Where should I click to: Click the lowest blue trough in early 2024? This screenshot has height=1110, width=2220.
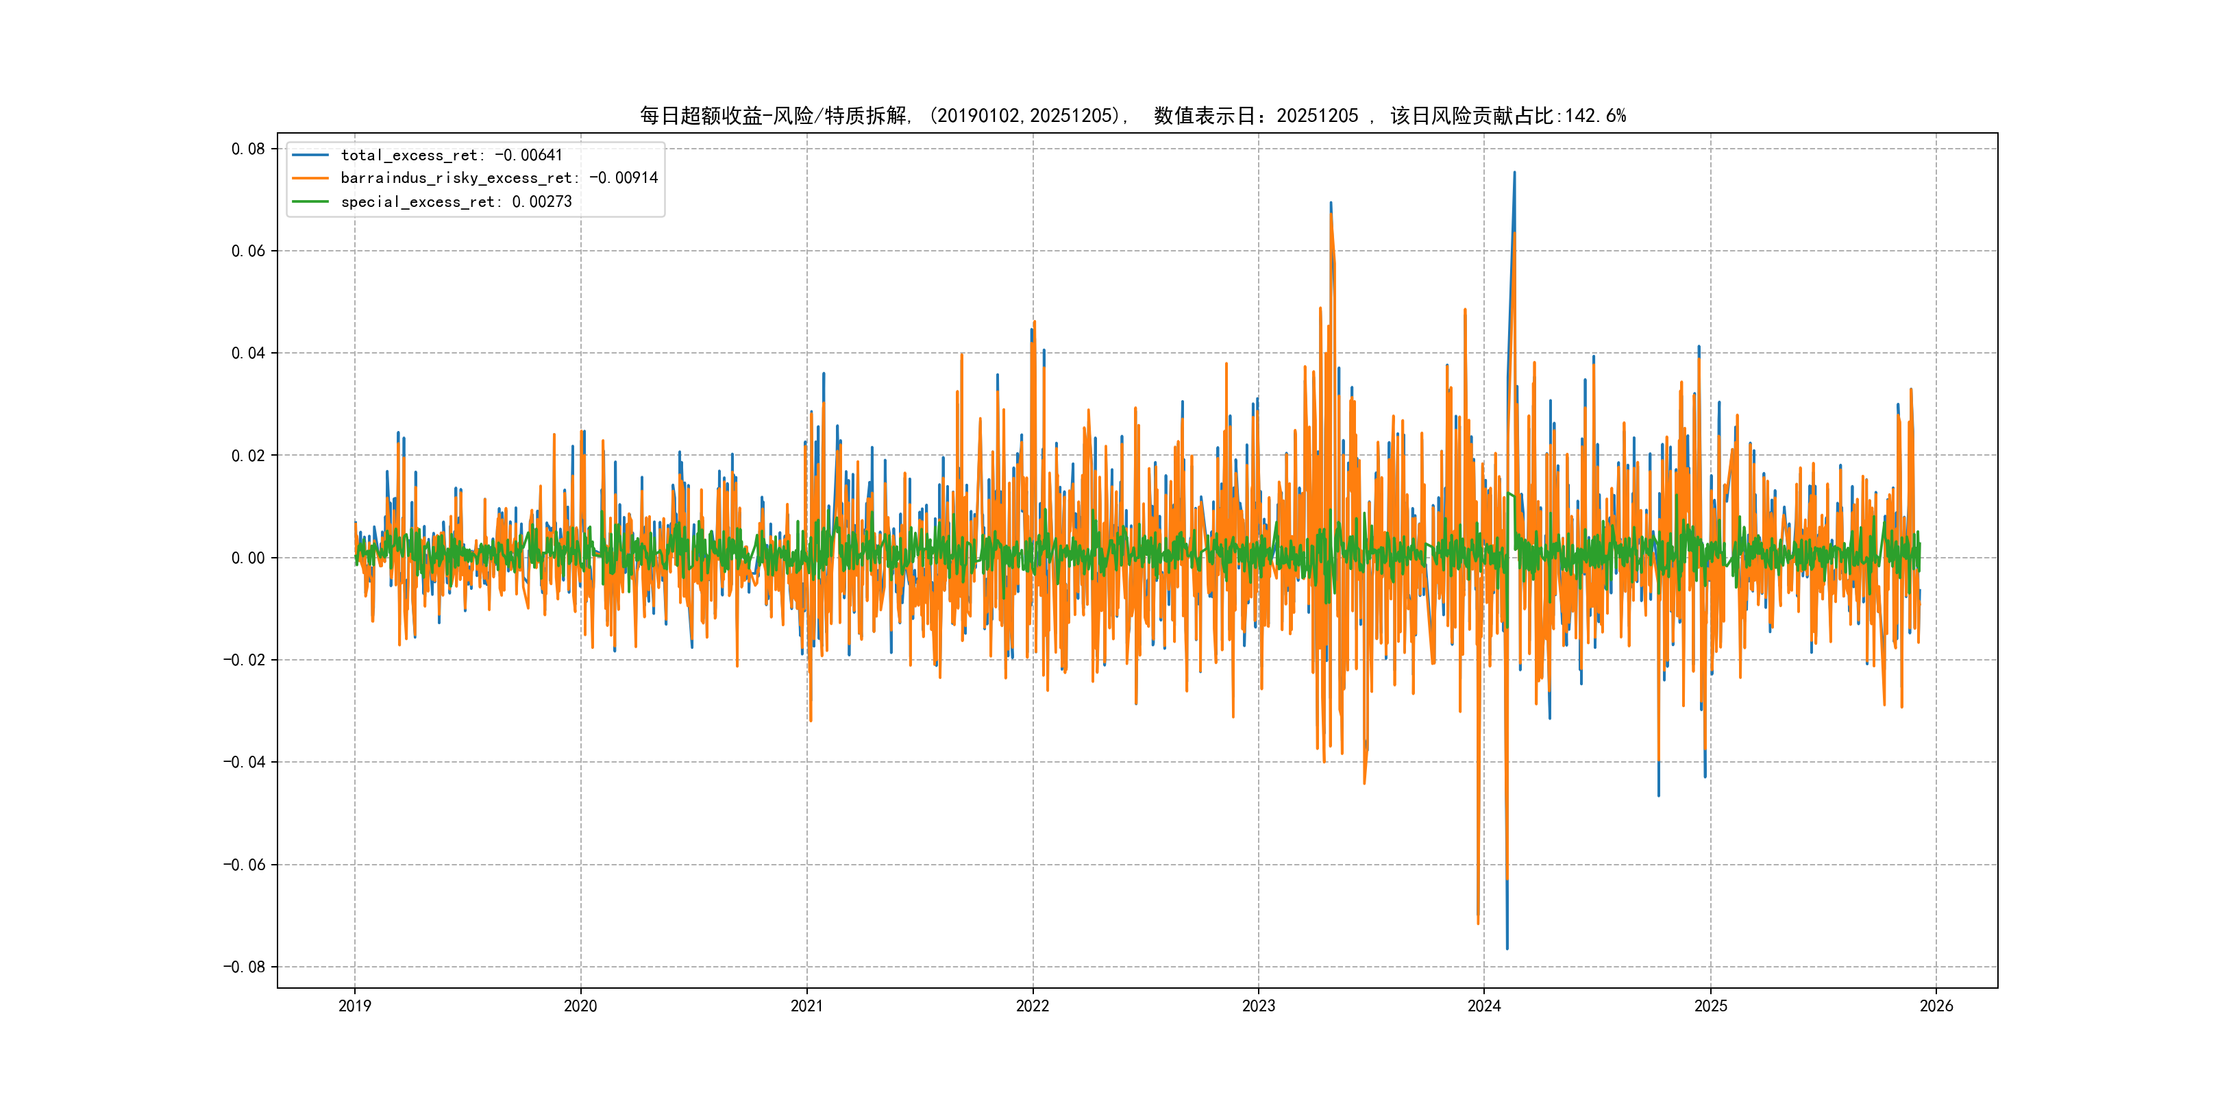[x=1507, y=946]
